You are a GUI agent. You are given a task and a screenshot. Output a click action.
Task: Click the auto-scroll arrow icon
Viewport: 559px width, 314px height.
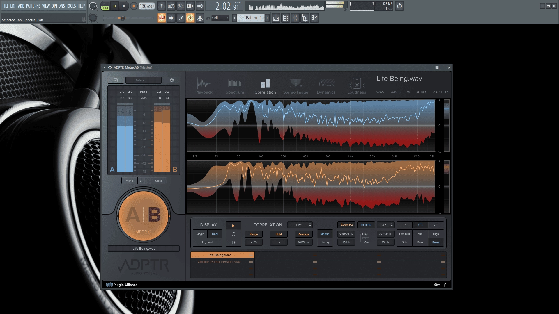point(171,18)
